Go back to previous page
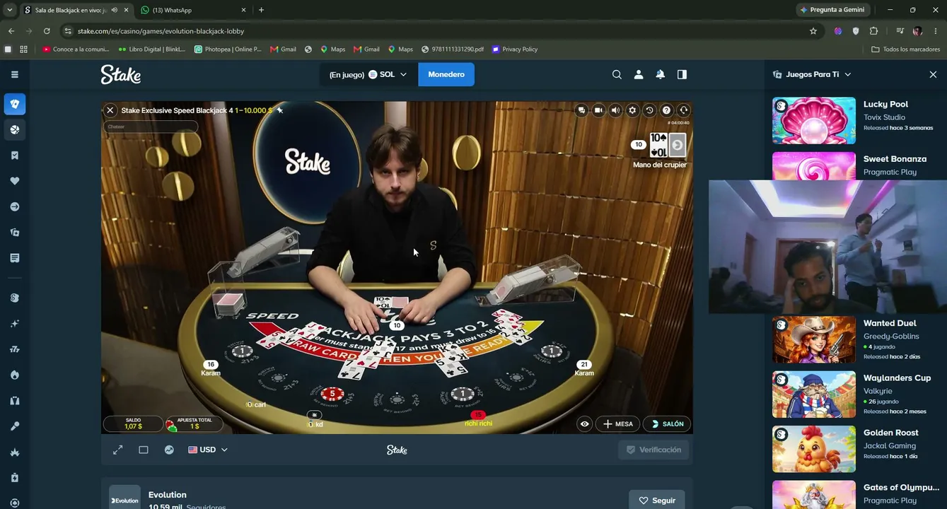 [11, 31]
